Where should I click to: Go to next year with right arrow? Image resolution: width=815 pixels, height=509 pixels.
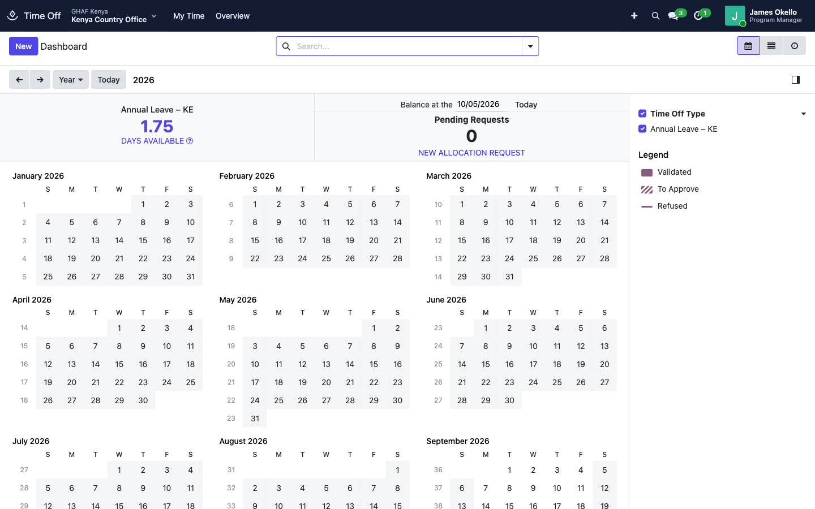[40, 80]
